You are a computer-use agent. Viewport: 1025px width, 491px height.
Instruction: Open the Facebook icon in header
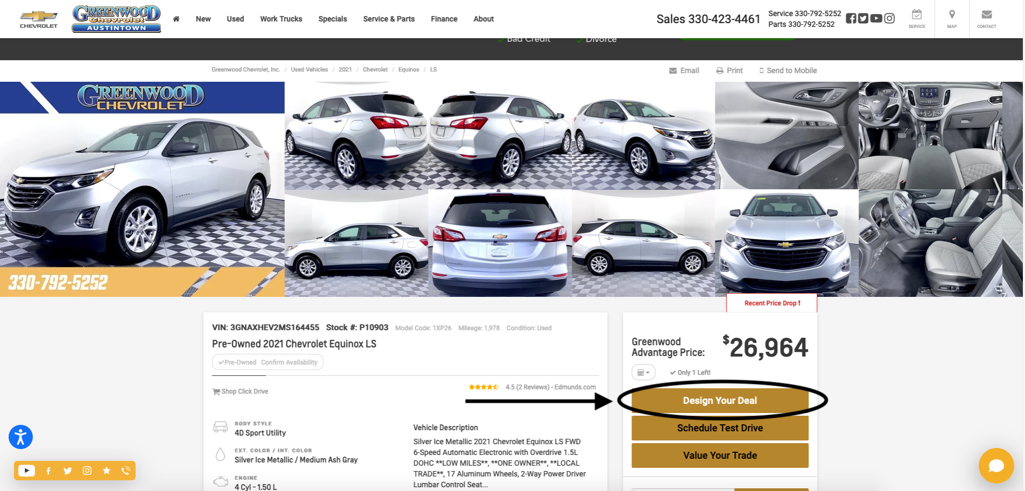851,18
